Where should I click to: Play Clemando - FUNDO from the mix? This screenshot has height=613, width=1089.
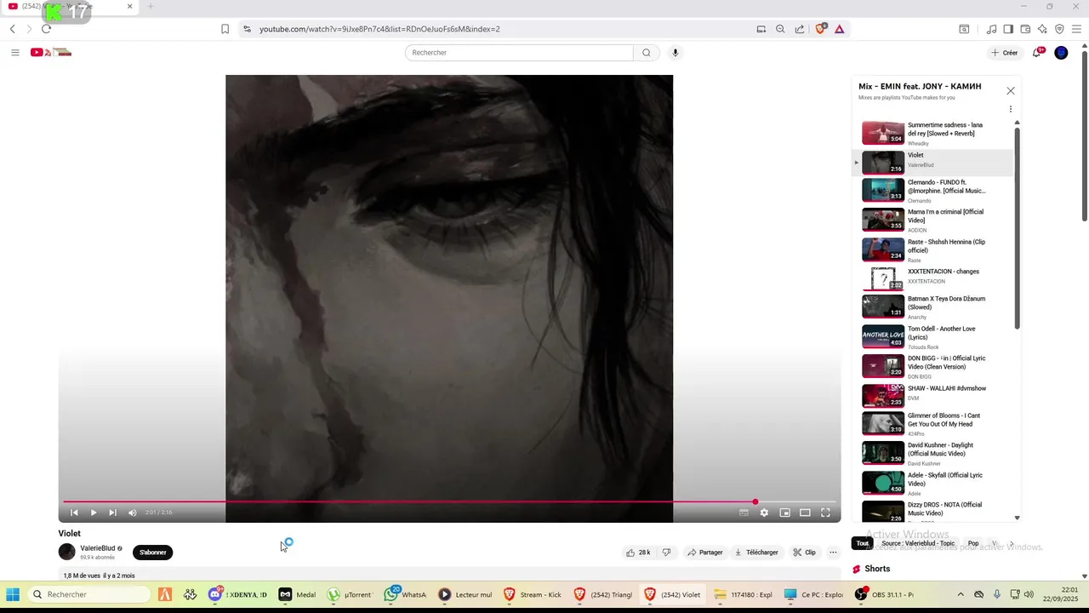(x=933, y=191)
